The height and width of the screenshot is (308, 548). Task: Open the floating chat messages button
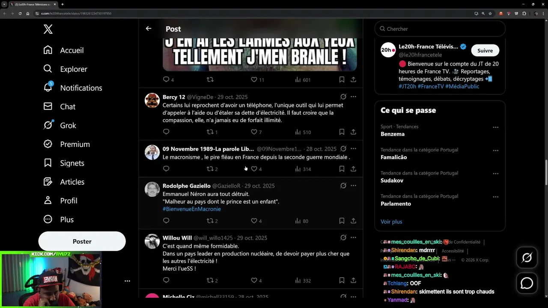(x=527, y=283)
